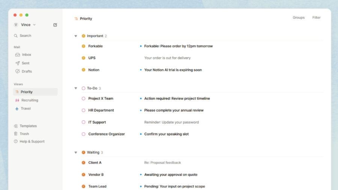Viewport: 338px width, 190px height.
Task: Click sender name IT Support
Action: click(x=97, y=122)
